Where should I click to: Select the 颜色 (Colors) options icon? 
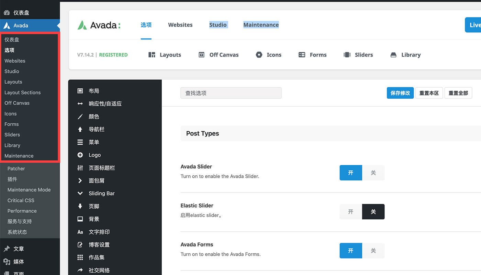[x=80, y=116]
